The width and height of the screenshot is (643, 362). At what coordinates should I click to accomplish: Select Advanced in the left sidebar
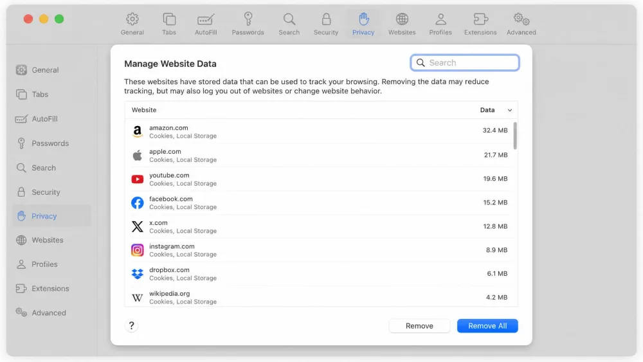tap(51, 312)
